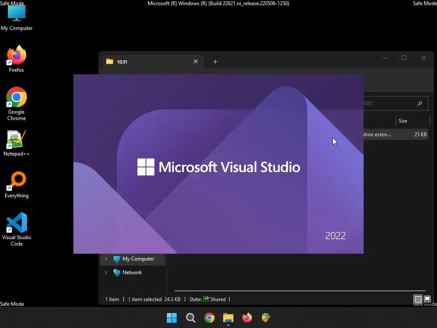Launch the Visual Studio Code desktop shortcut
Viewport: 437px width, 328px height.
pyautogui.click(x=17, y=229)
